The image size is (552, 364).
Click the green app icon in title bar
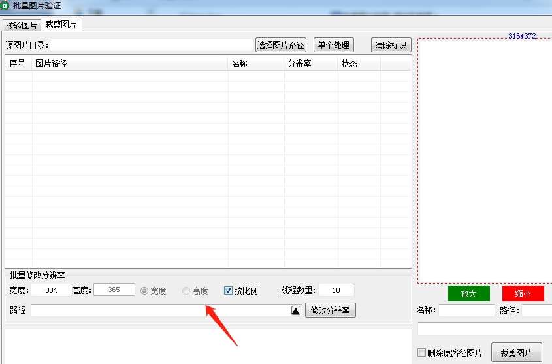(5, 5)
